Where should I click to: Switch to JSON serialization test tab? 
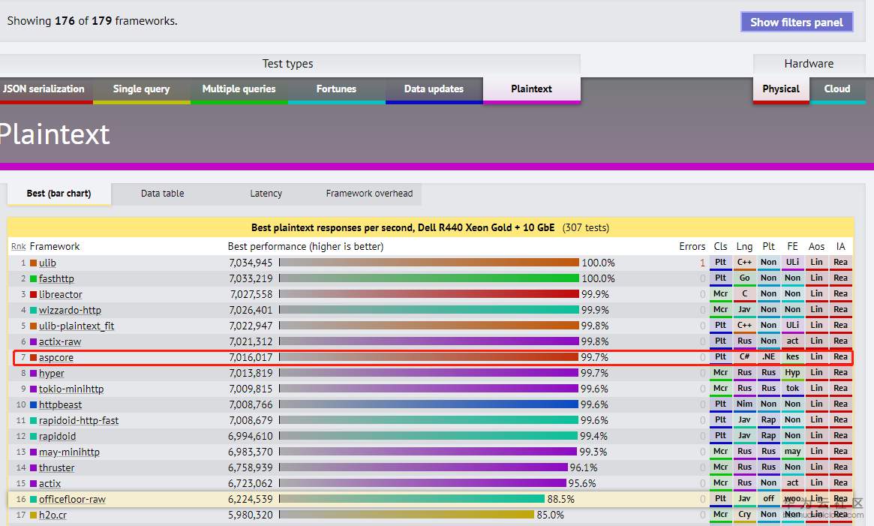(x=44, y=89)
